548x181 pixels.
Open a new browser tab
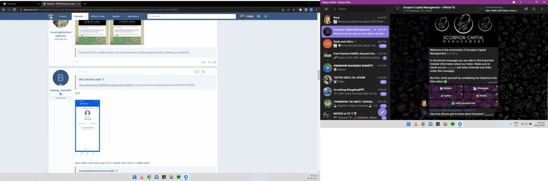[x=85, y=4]
